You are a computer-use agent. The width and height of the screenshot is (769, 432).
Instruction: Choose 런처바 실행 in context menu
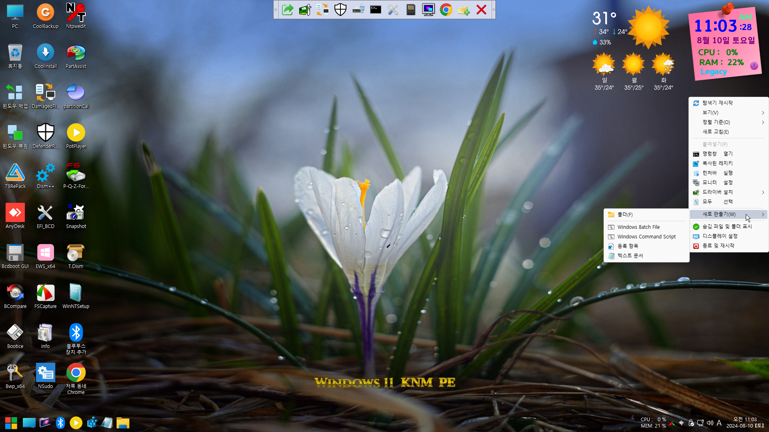click(x=729, y=173)
